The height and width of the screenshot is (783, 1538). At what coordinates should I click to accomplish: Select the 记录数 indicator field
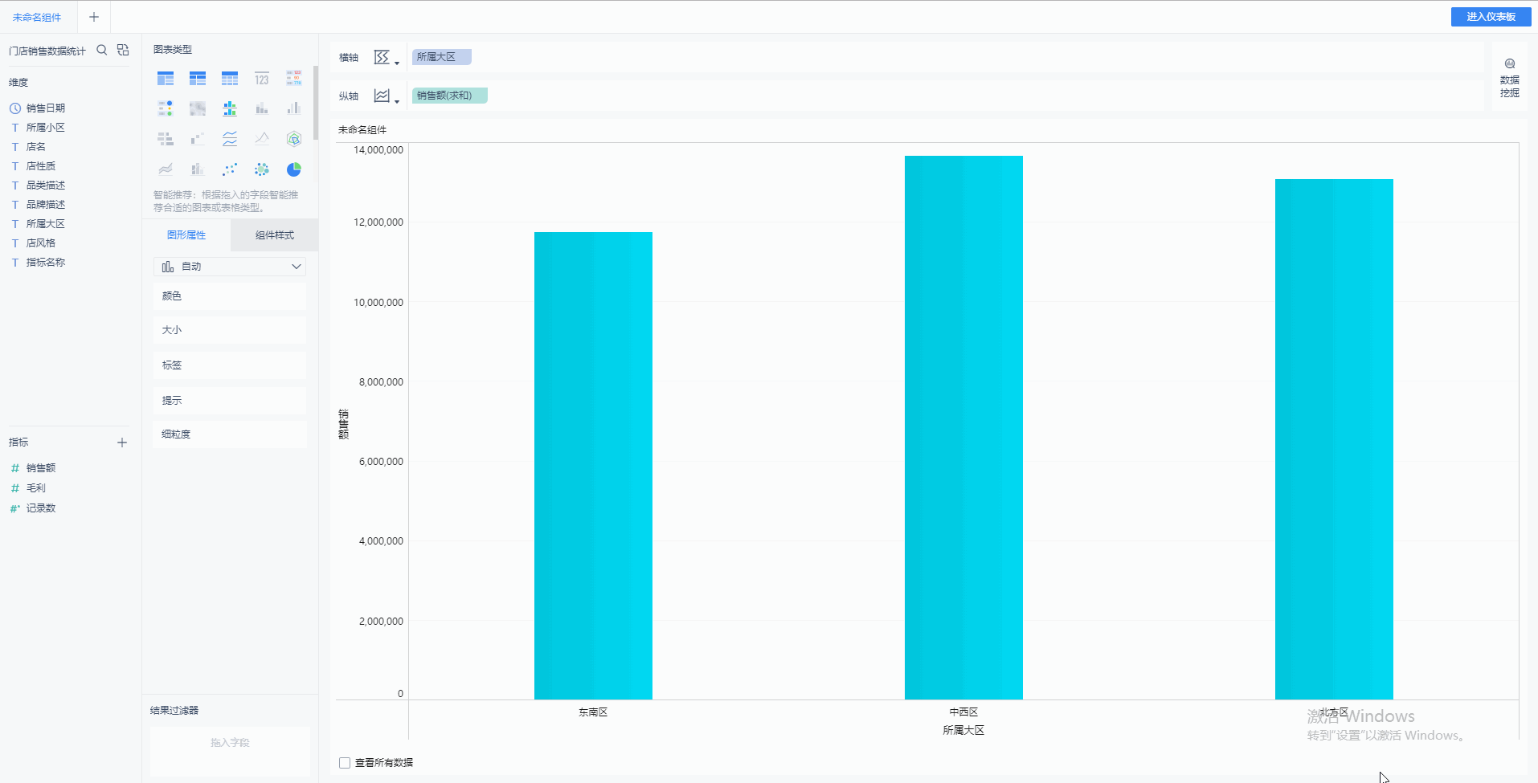click(x=41, y=508)
